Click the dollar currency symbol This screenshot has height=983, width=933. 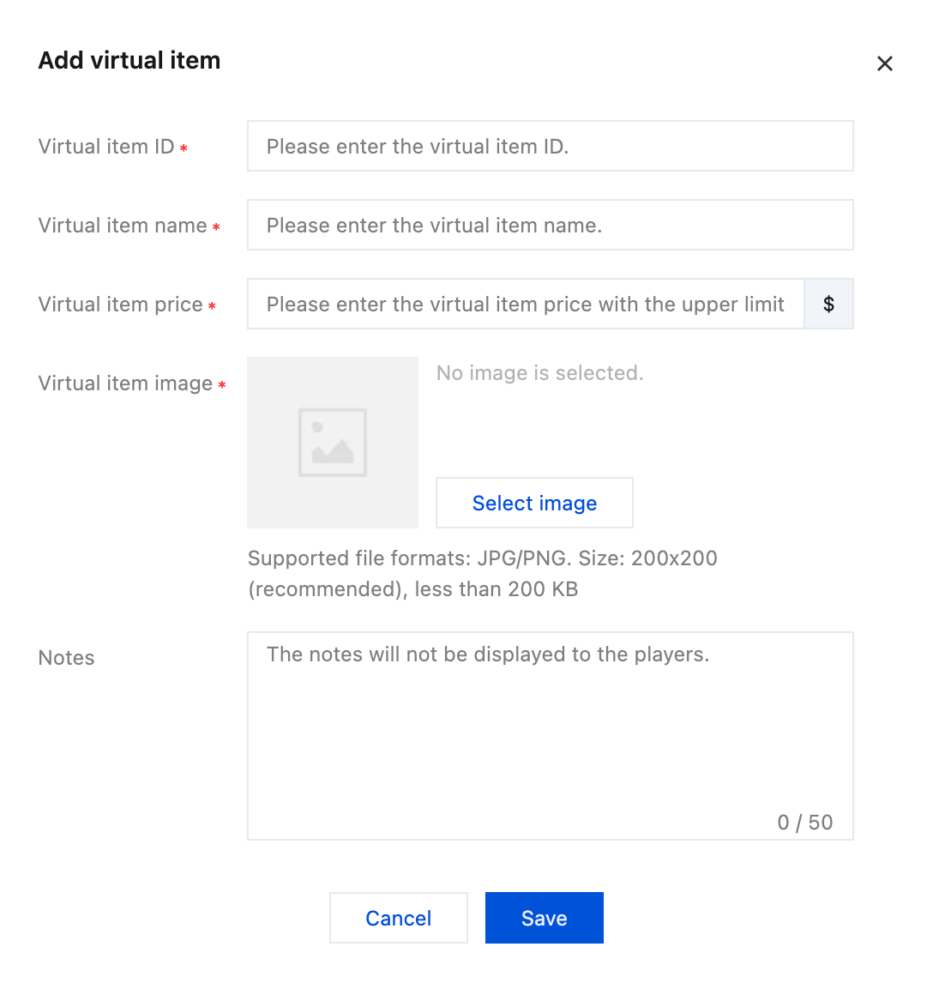pos(828,305)
